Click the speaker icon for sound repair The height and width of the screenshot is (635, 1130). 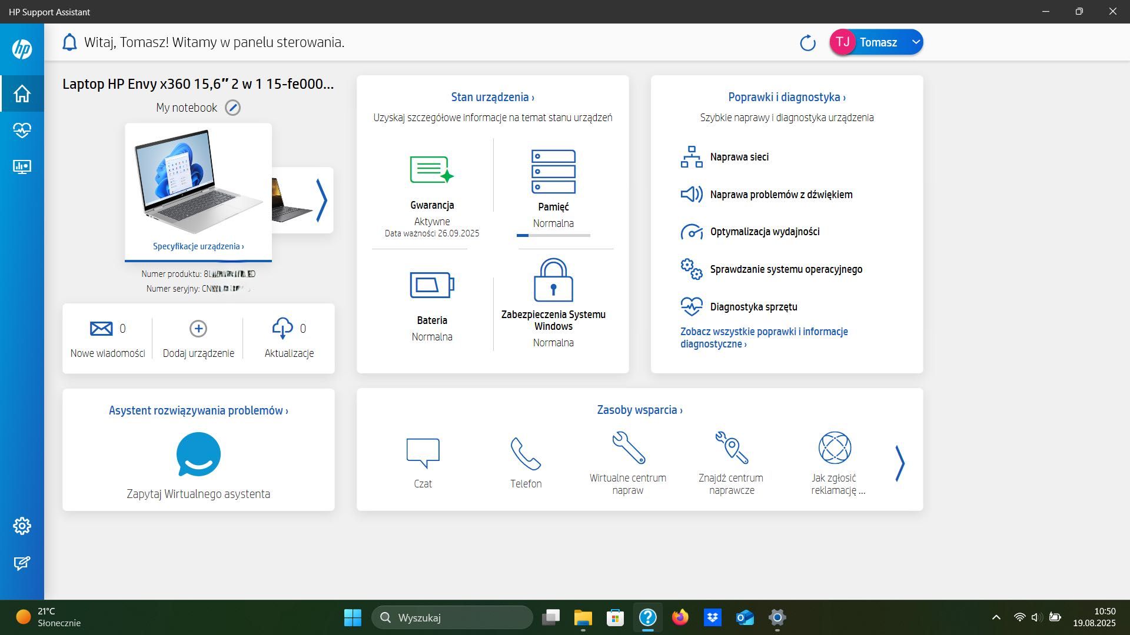[692, 194]
